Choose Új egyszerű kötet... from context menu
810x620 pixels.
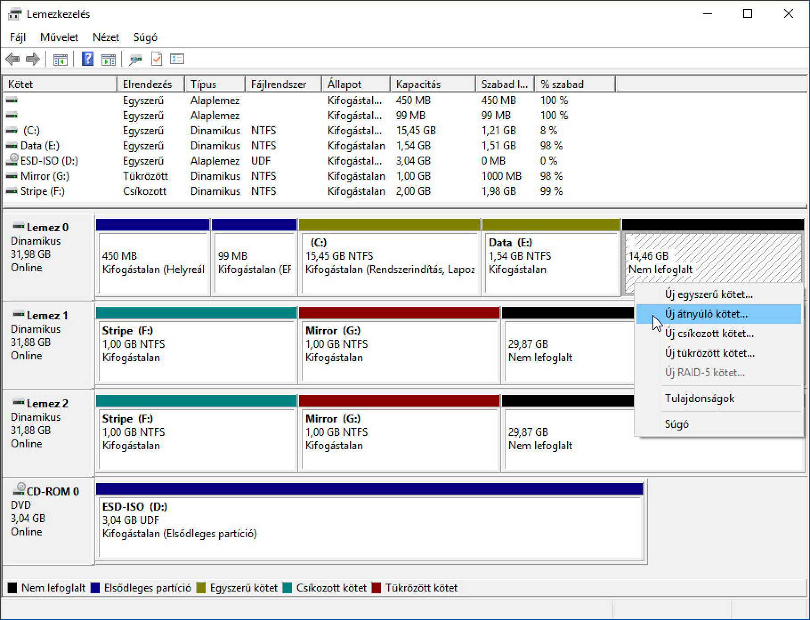tap(719, 294)
